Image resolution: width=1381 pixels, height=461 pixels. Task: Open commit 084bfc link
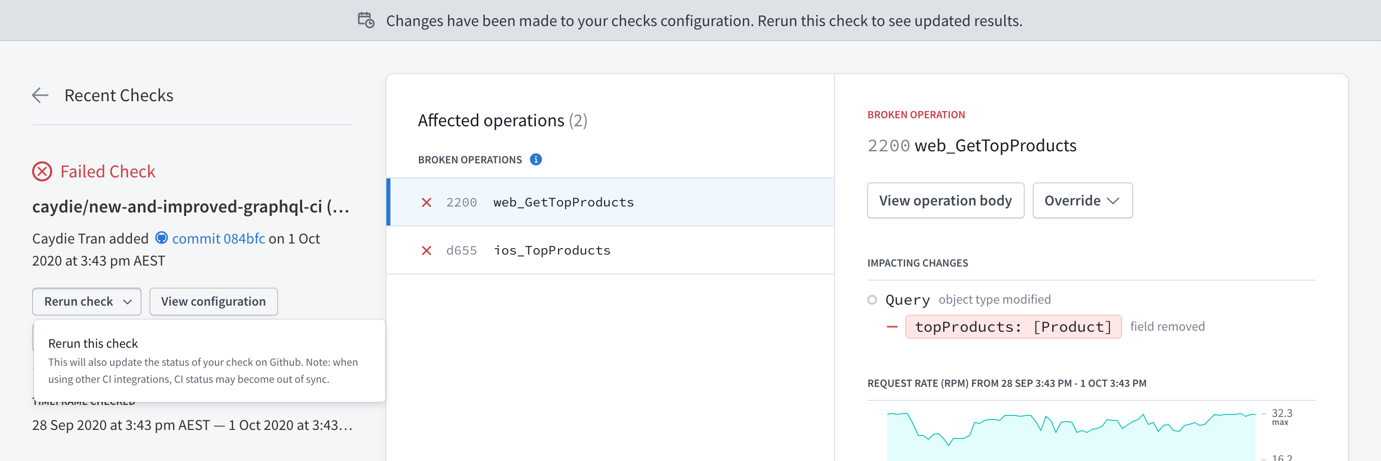pyautogui.click(x=218, y=238)
